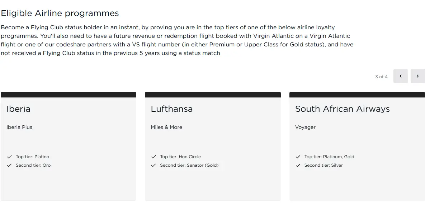
Task: Click the Voyager programme label
Action: (x=305, y=127)
